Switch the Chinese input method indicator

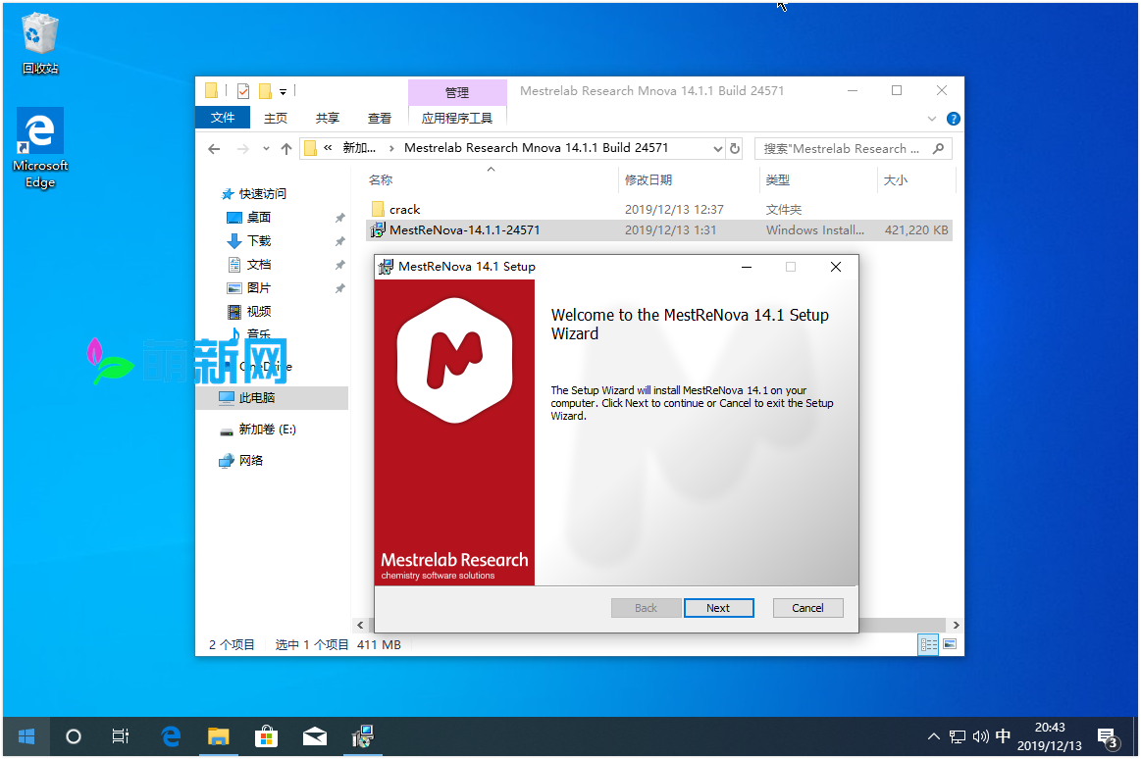(x=1003, y=735)
